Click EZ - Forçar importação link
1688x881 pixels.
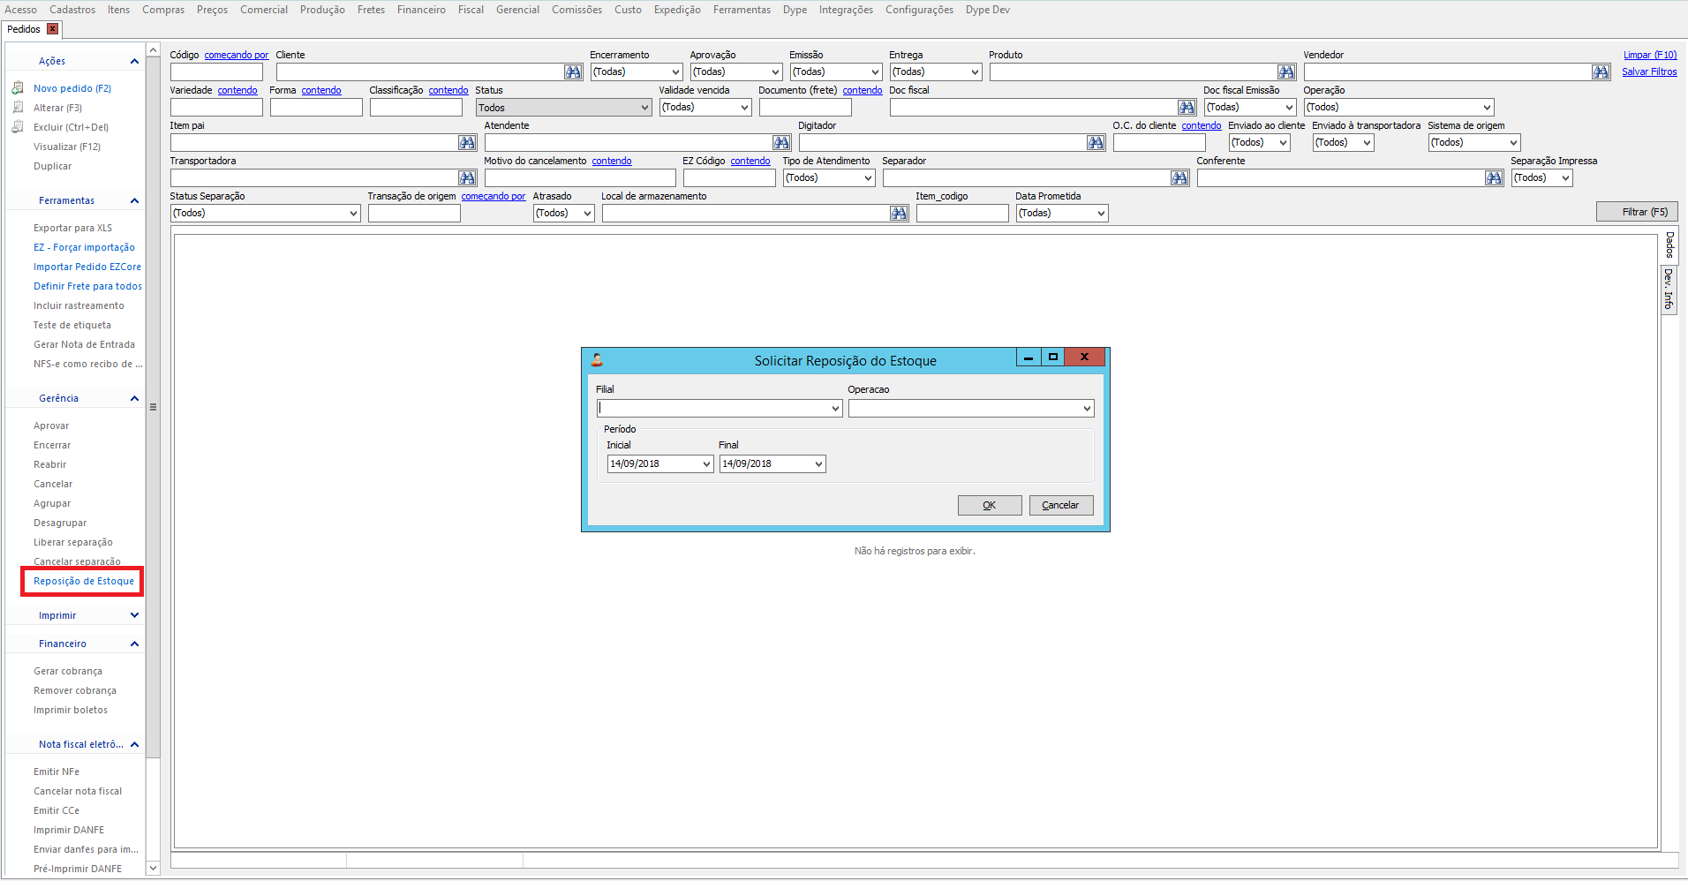[84, 247]
